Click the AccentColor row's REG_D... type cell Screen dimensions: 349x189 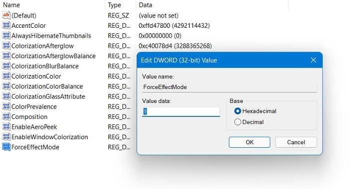click(x=119, y=26)
